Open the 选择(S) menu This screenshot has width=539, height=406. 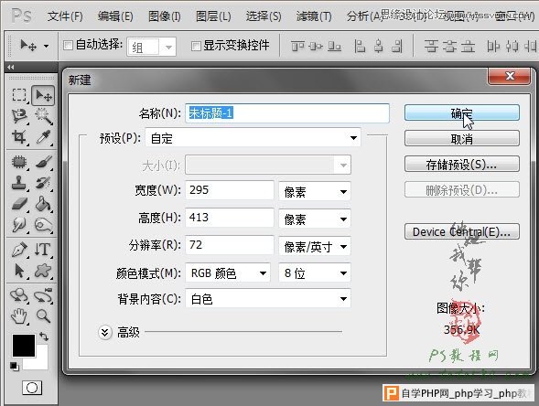264,16
